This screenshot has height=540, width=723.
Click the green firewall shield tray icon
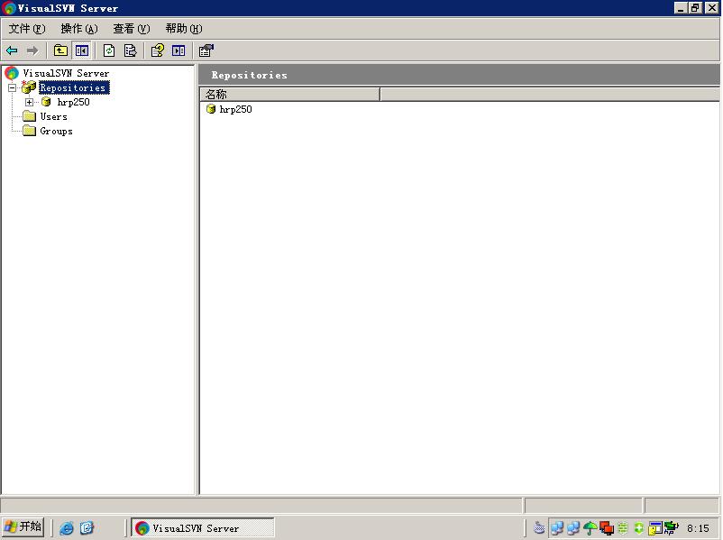622,527
